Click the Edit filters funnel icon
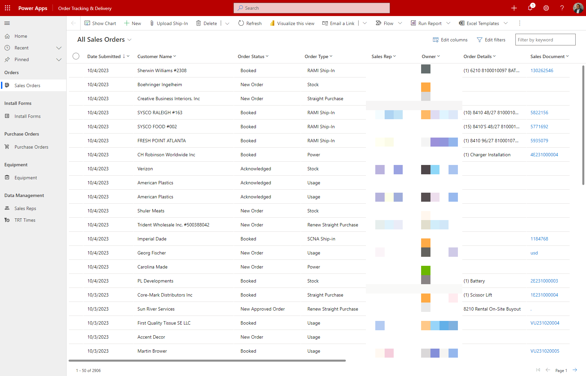The image size is (586, 376). (x=480, y=40)
